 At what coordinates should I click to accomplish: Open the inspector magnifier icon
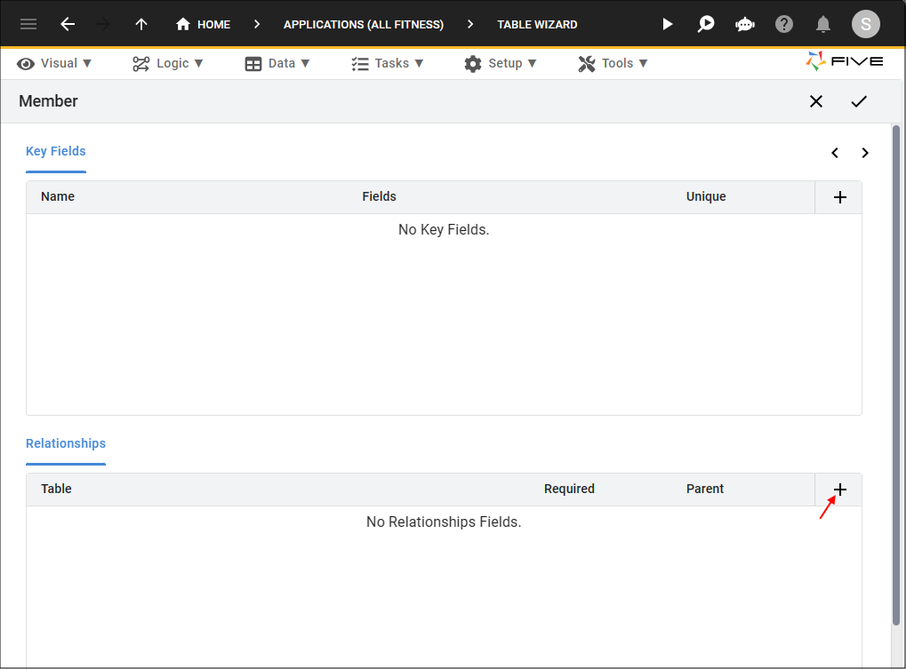[705, 24]
